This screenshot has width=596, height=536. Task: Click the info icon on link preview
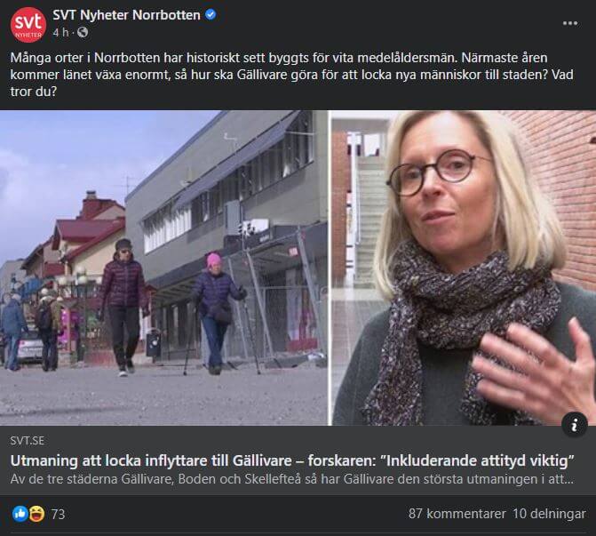click(575, 424)
